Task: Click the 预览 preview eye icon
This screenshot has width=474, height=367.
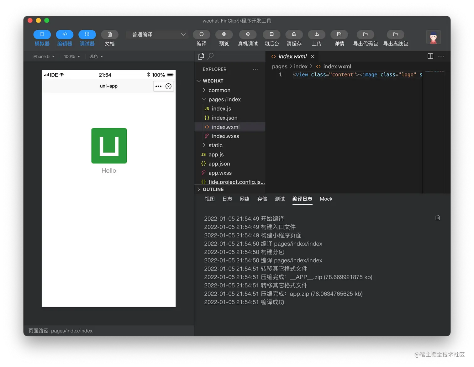Action: [x=224, y=34]
